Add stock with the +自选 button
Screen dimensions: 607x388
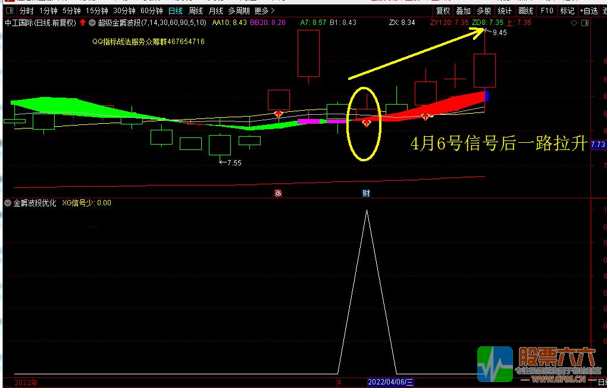point(589,11)
